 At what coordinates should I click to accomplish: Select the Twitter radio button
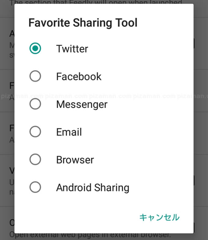click(x=35, y=48)
